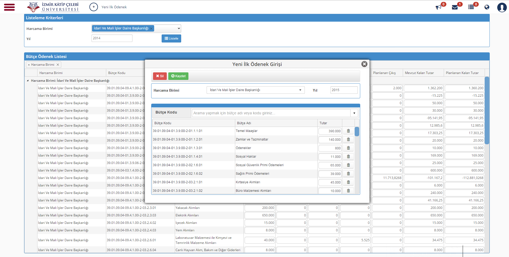Delete the Büro Malzemesi Alımları row
The image size is (509, 257).
(x=348, y=191)
